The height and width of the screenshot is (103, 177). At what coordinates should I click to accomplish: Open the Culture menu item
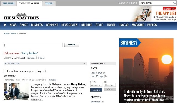[x=87, y=25]
